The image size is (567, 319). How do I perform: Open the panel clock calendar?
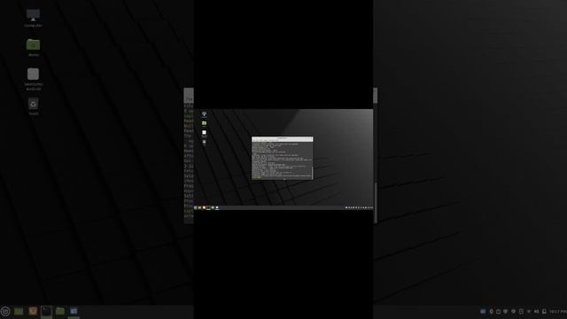coord(558,311)
